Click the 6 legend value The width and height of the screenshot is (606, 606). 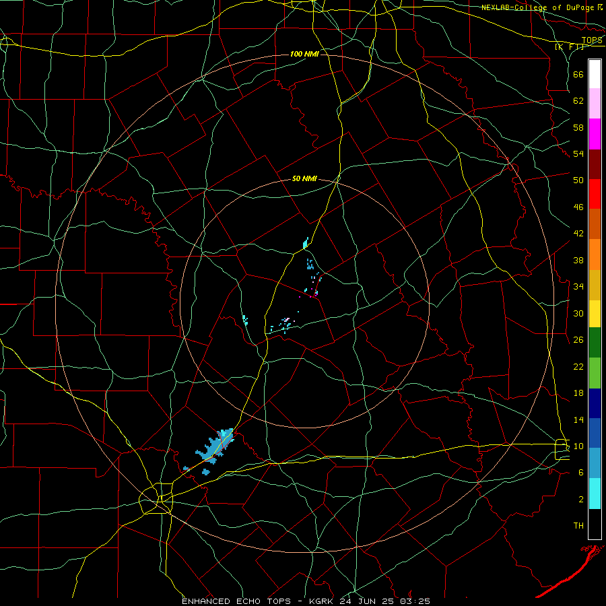pyautogui.click(x=580, y=472)
